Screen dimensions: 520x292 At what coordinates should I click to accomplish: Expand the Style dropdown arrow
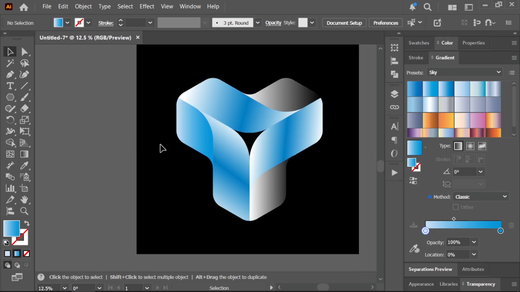[x=312, y=23]
